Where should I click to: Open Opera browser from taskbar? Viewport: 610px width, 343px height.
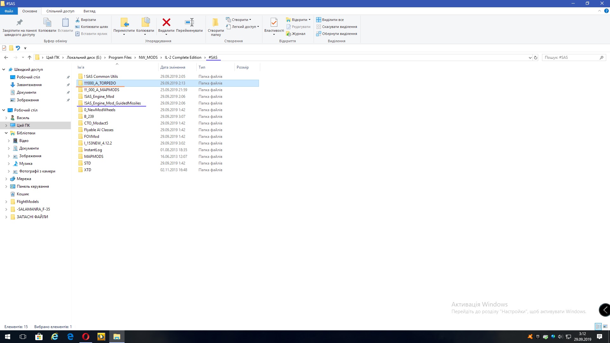click(86, 337)
